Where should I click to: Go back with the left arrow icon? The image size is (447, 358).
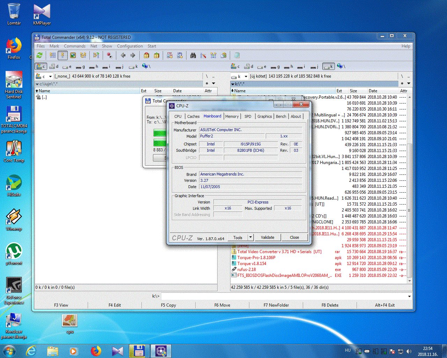pyautogui.click(x=123, y=55)
